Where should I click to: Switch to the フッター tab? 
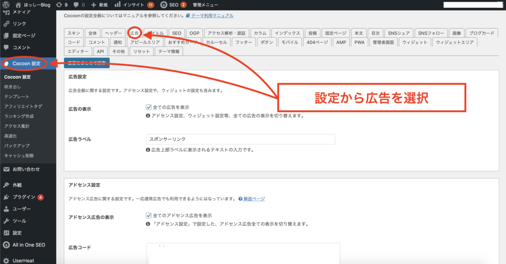(244, 43)
